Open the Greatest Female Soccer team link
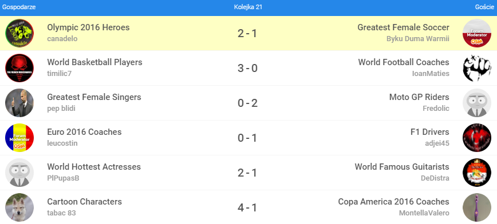The image size is (497, 224). coord(403,27)
